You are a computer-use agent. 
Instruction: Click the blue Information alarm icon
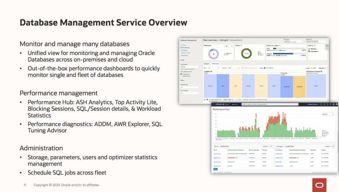pos(309,51)
